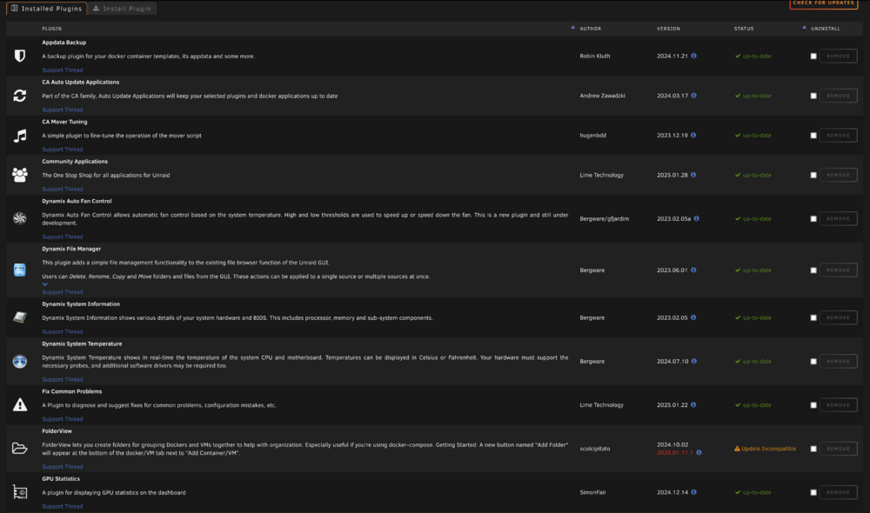Open version info icon next to 2025.01.28
Screen dimensions: 870x513
[693, 175]
